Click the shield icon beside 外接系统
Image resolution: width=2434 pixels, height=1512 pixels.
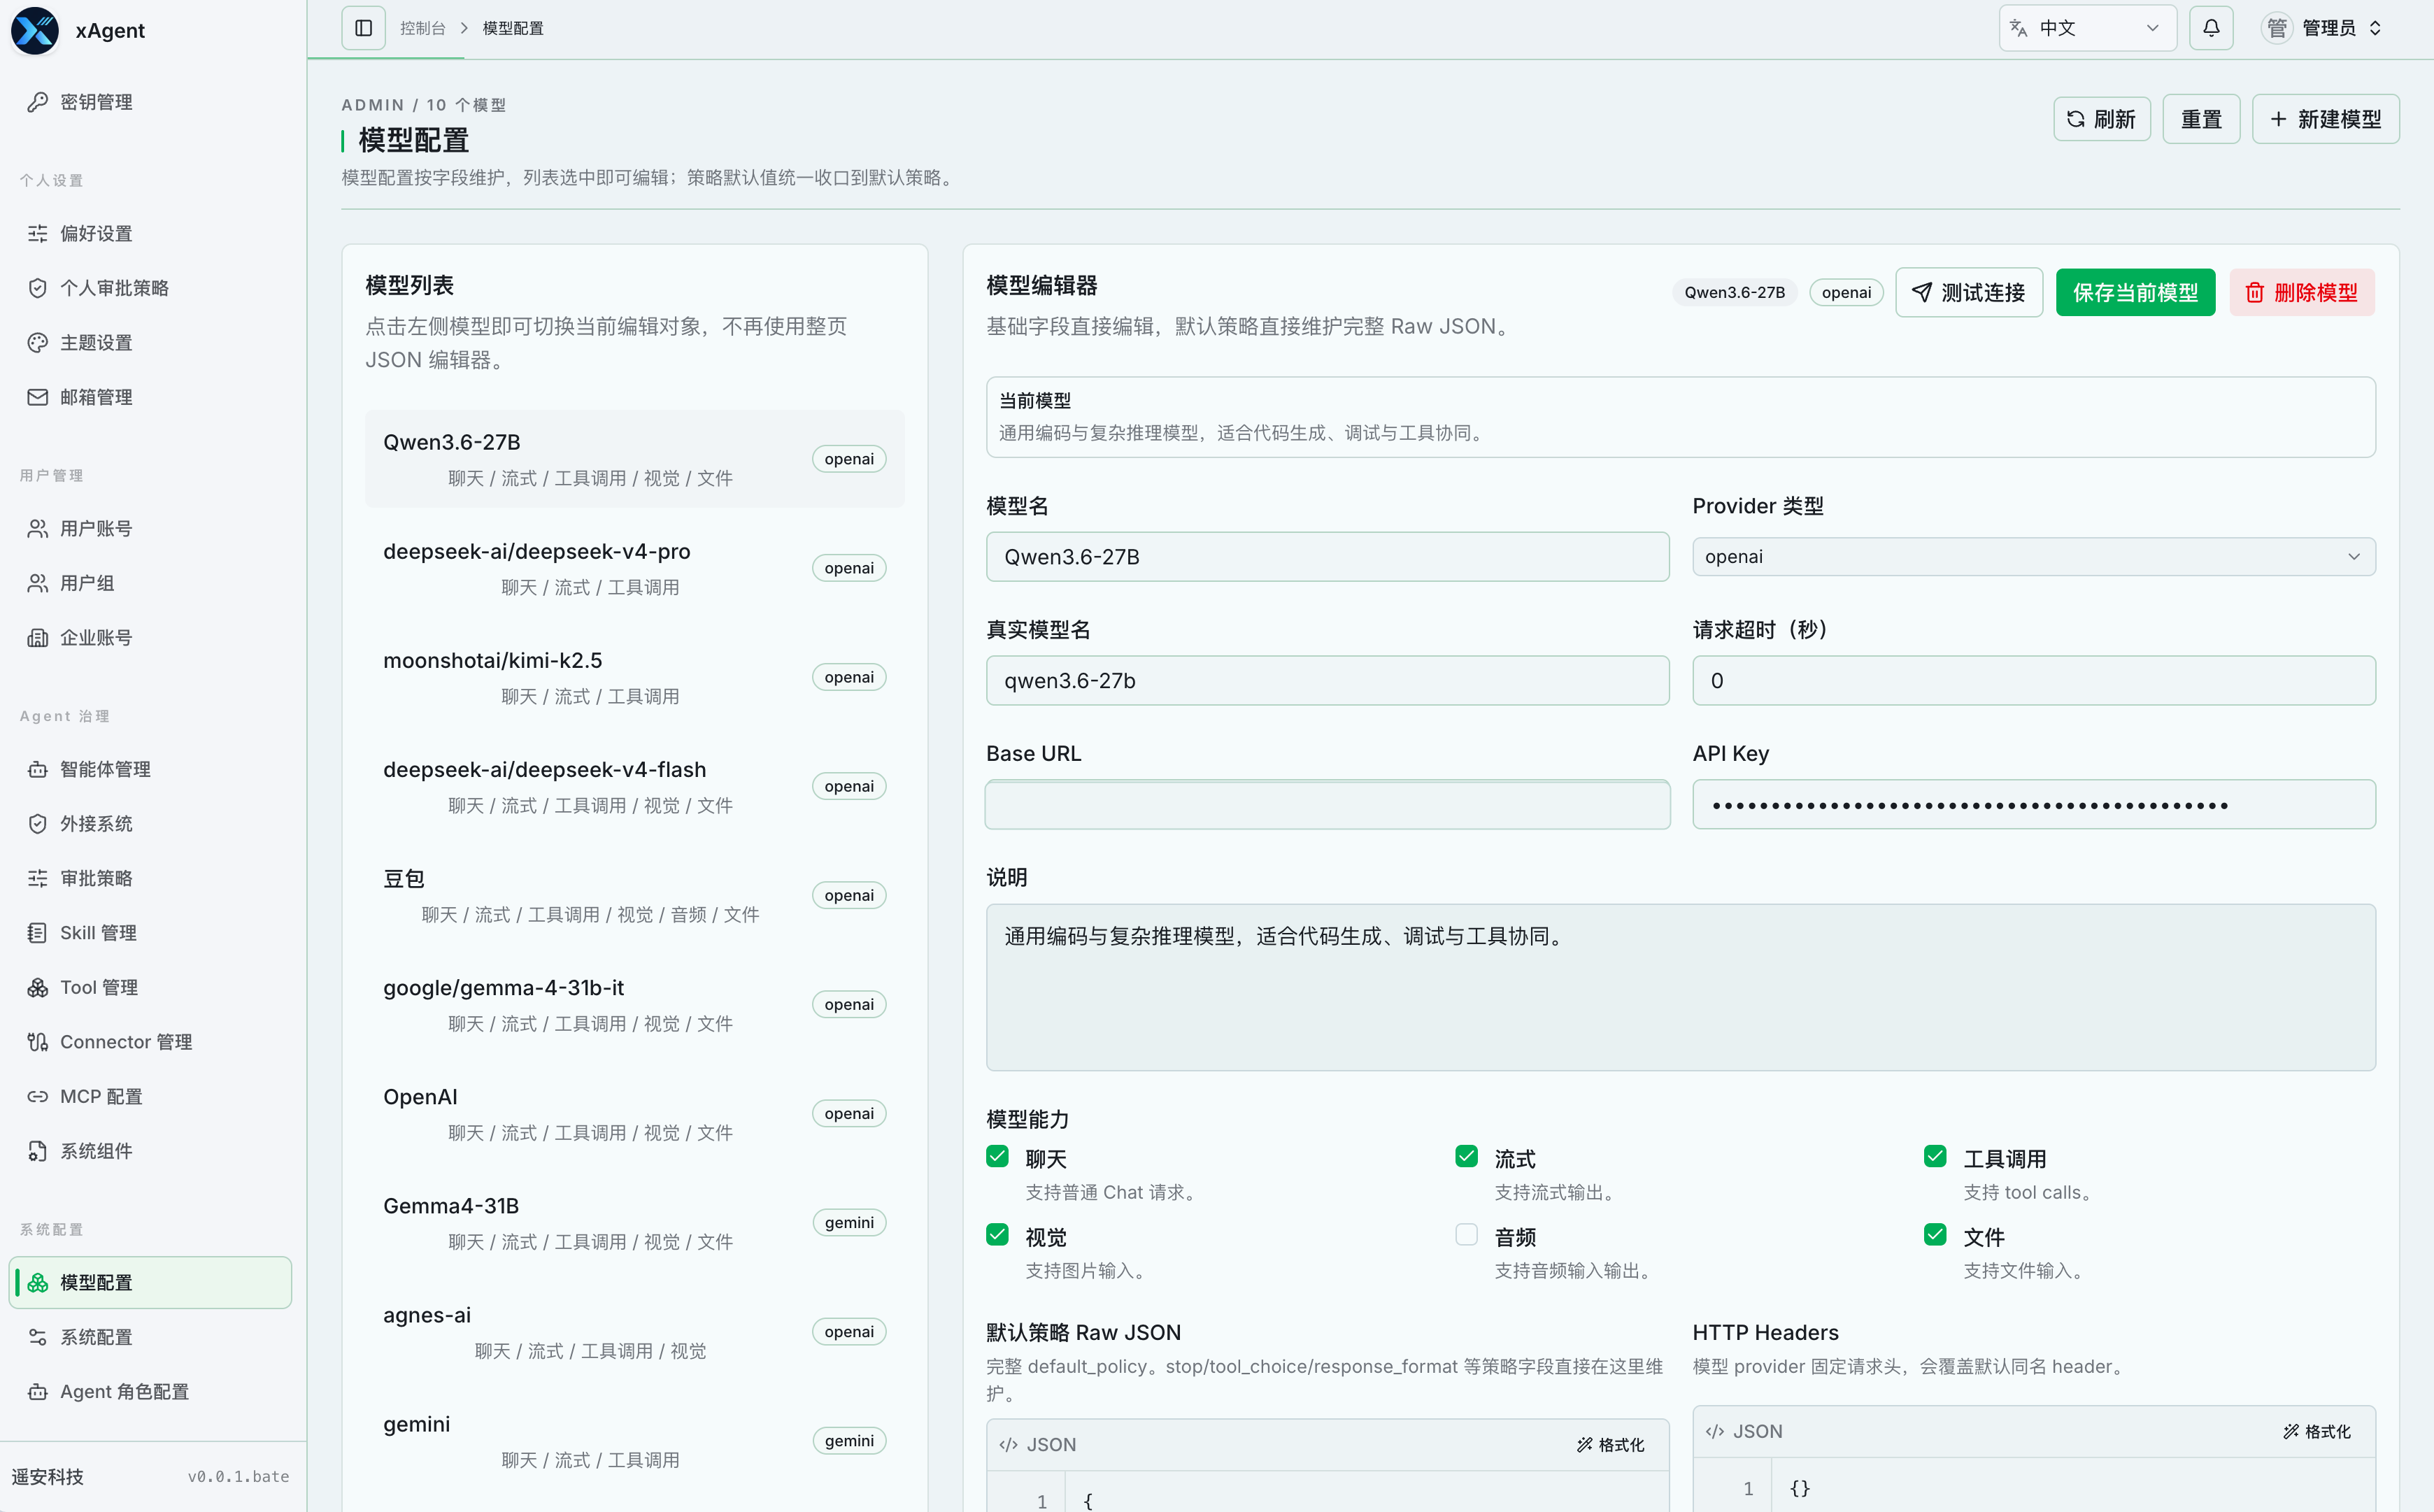[38, 823]
